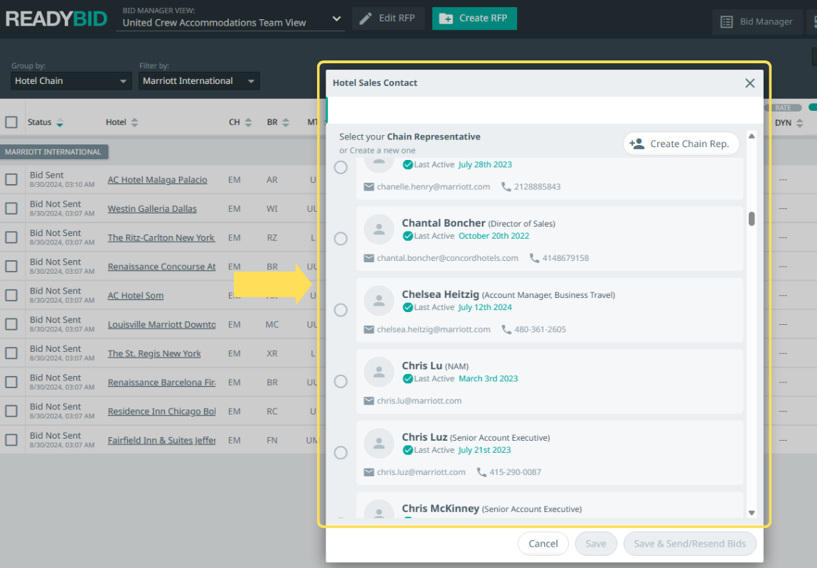Sort by Hotel column arrows
Image resolution: width=817 pixels, height=568 pixels.
click(x=134, y=122)
